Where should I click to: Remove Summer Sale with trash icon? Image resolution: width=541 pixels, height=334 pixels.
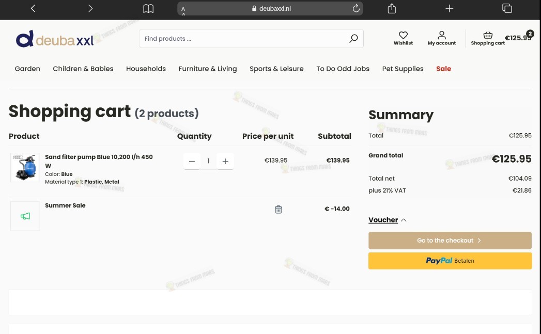tap(278, 209)
